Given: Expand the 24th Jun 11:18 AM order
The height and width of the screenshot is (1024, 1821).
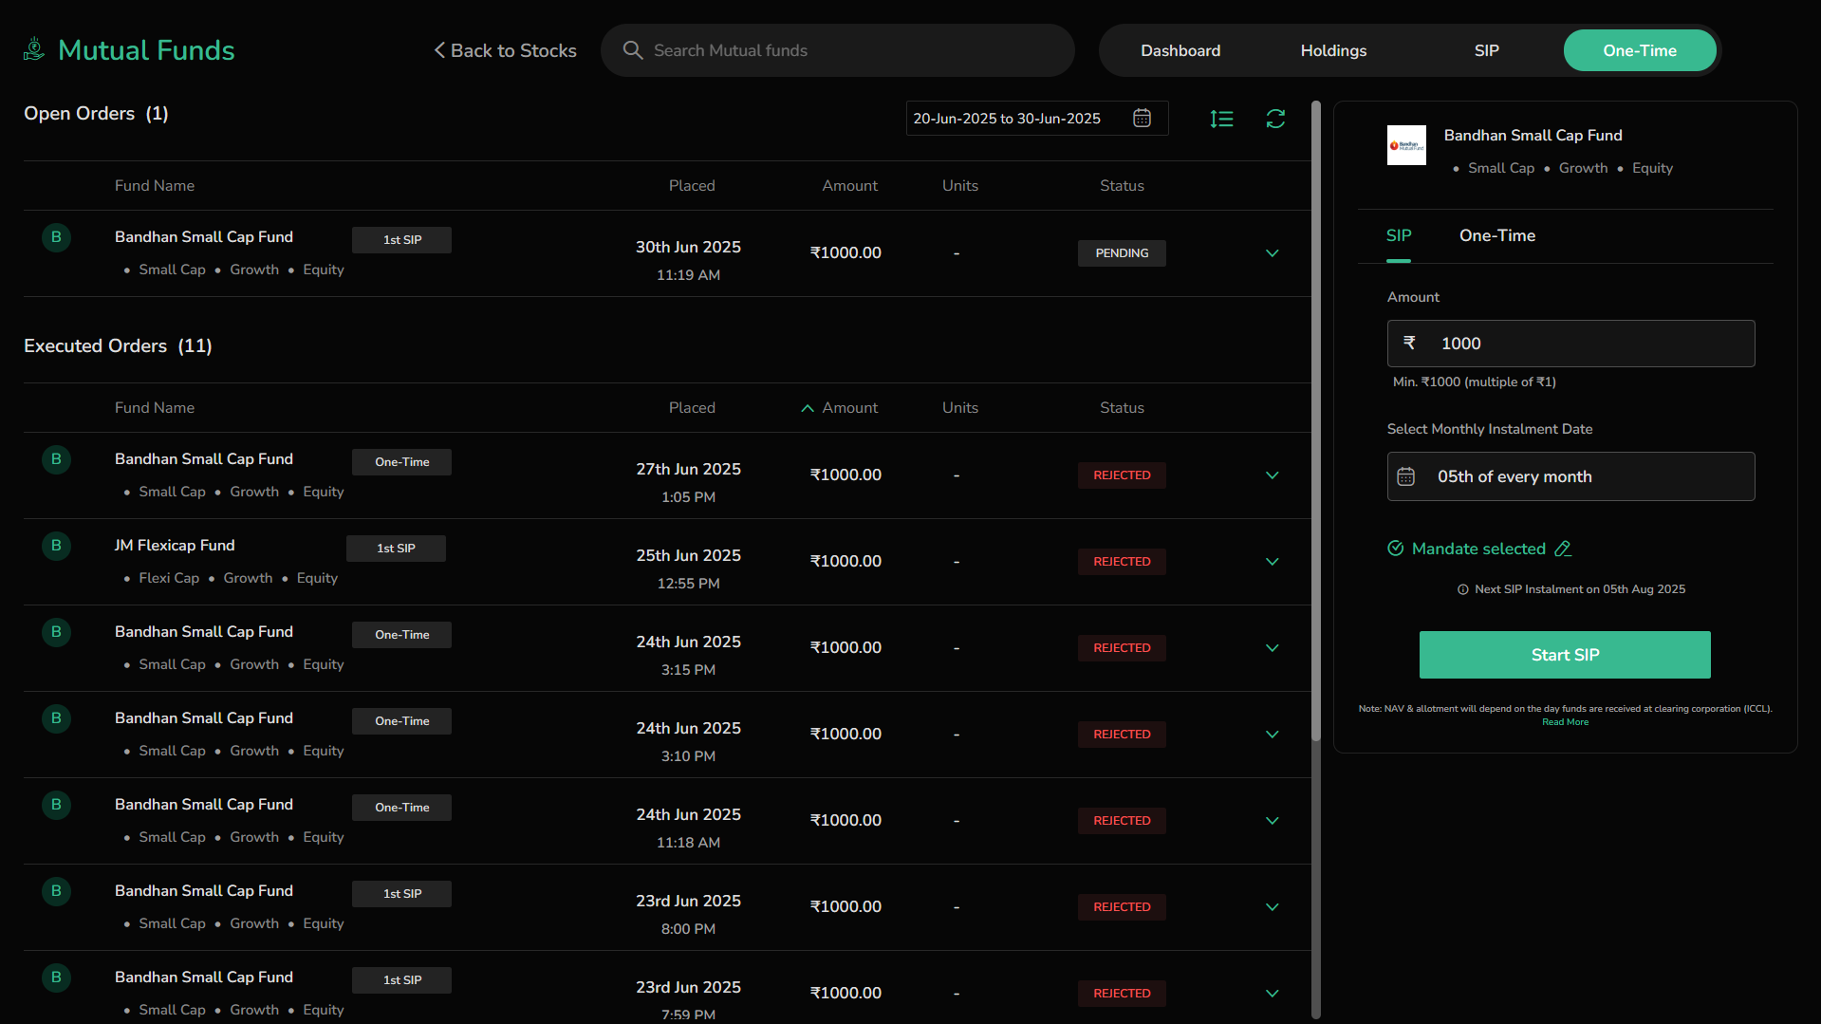Looking at the screenshot, I should click(1273, 821).
